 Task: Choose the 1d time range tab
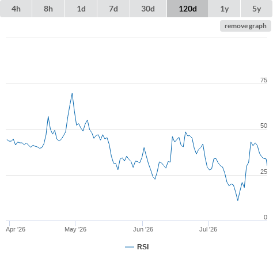(81, 9)
